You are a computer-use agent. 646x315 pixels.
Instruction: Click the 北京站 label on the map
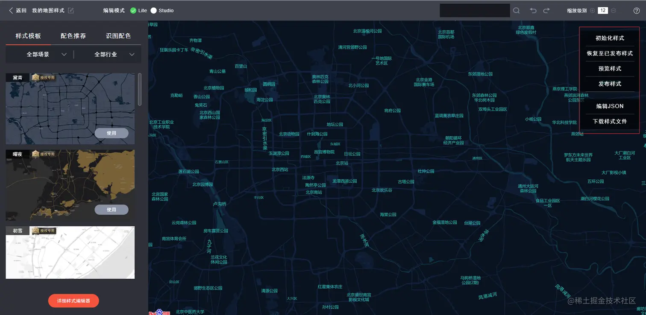click(342, 163)
